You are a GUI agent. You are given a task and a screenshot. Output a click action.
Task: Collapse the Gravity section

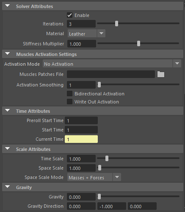point(8,187)
